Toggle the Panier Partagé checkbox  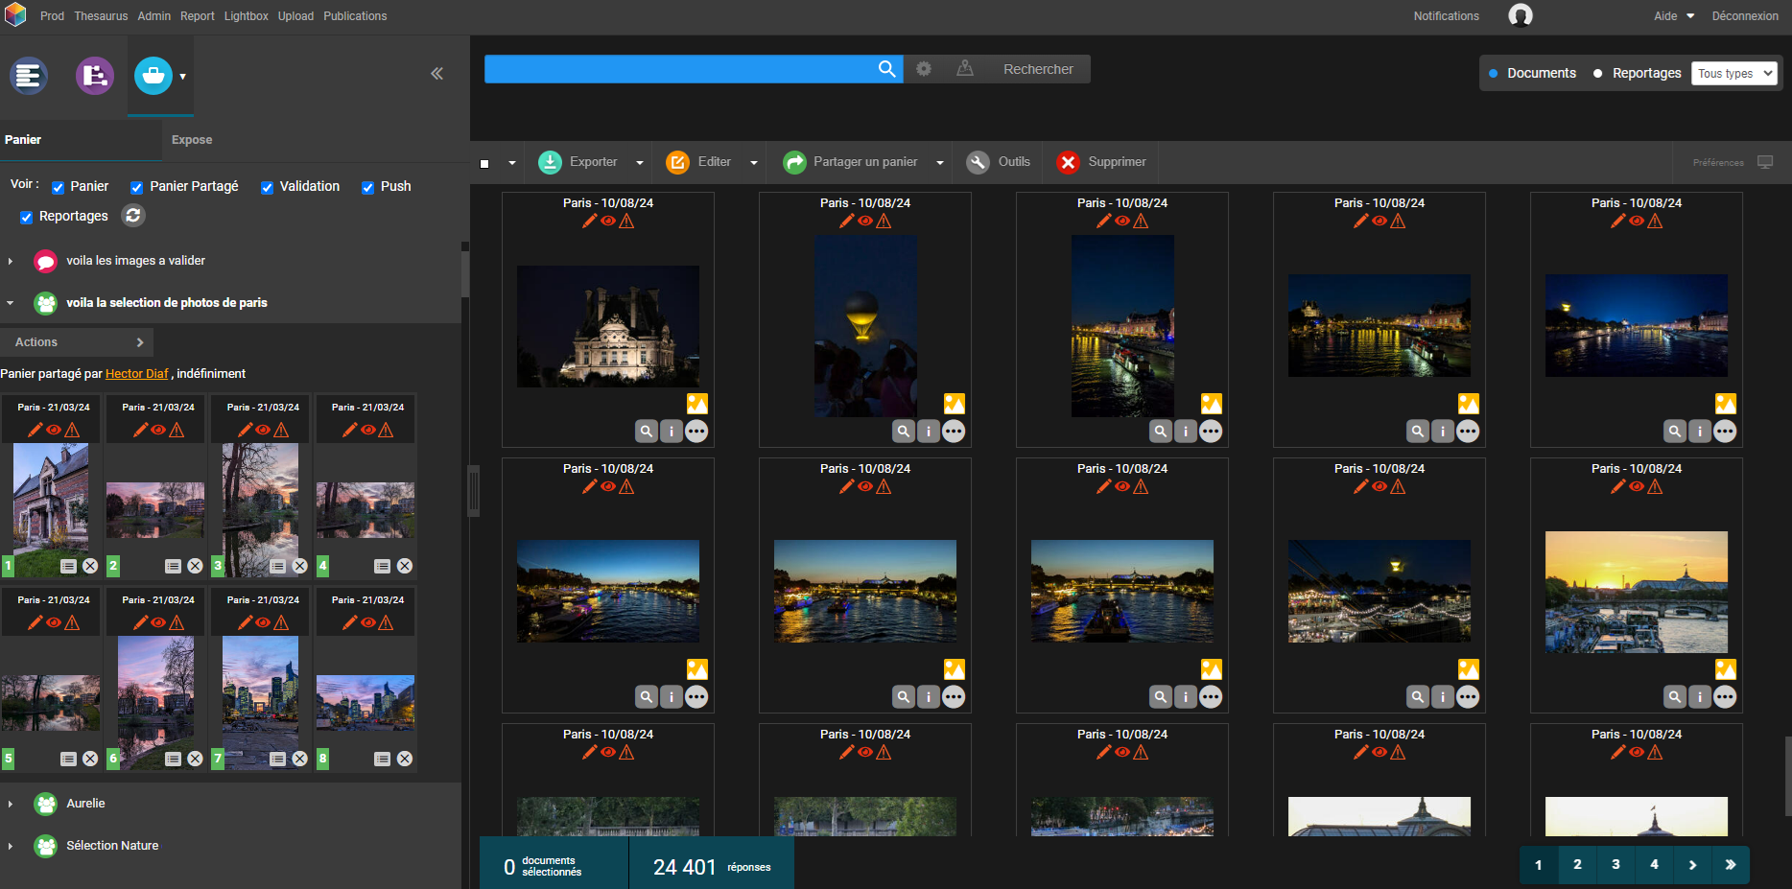tap(137, 187)
